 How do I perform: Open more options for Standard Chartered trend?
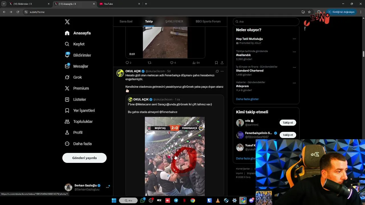294,67
